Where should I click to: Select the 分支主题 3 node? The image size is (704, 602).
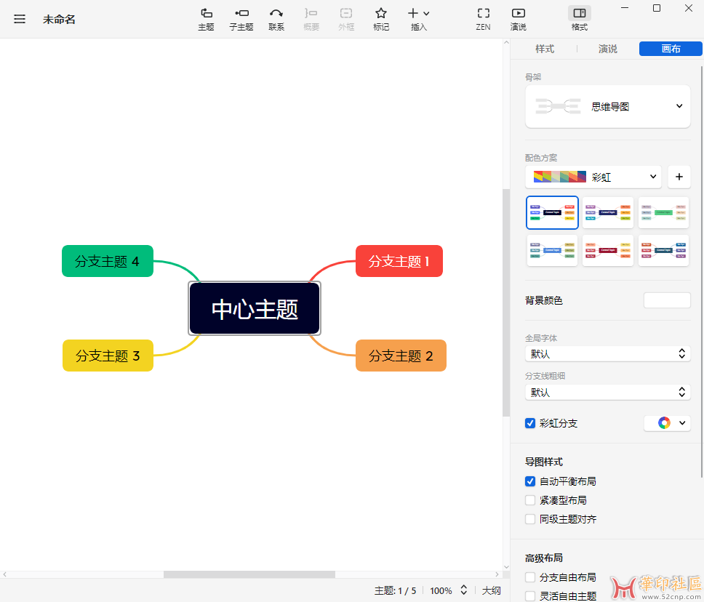pyautogui.click(x=108, y=356)
